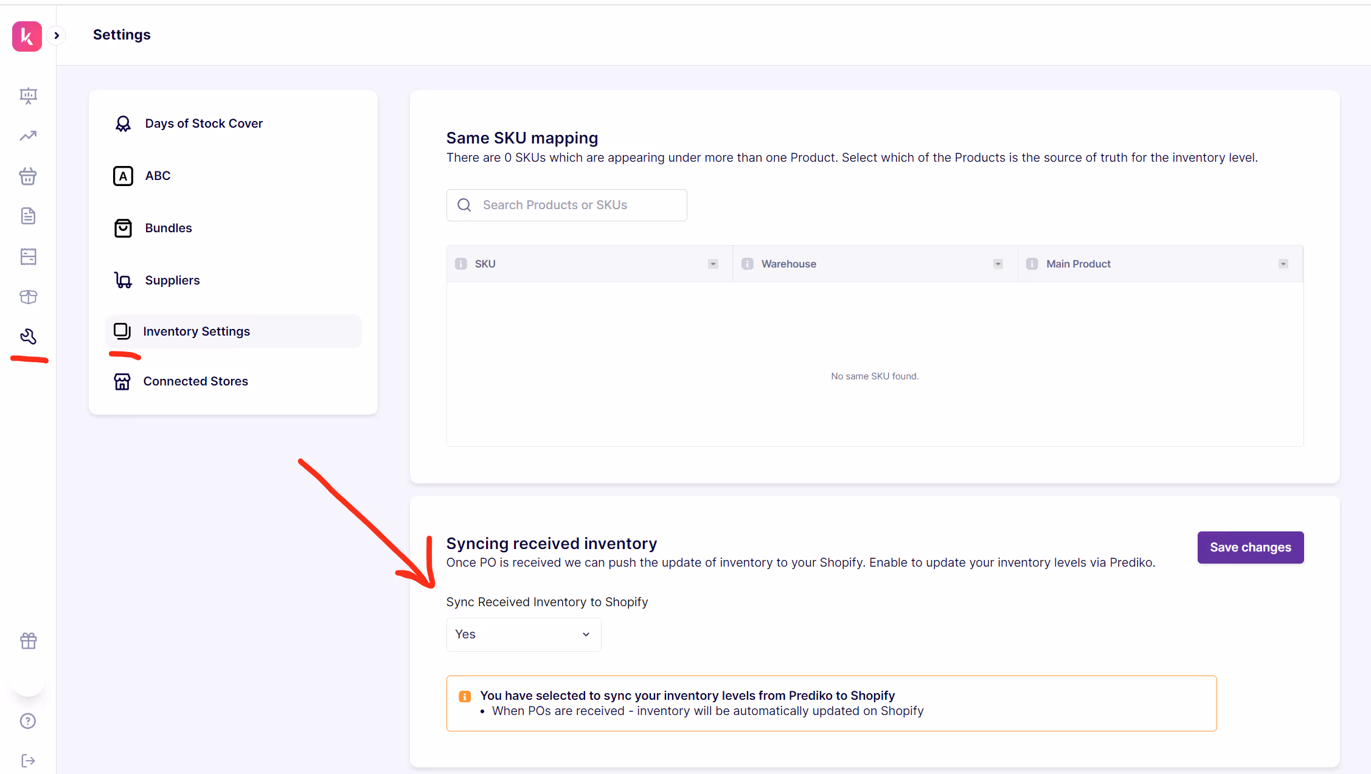
Task: Open the Warehouse column filter dropdown
Action: [x=998, y=264]
